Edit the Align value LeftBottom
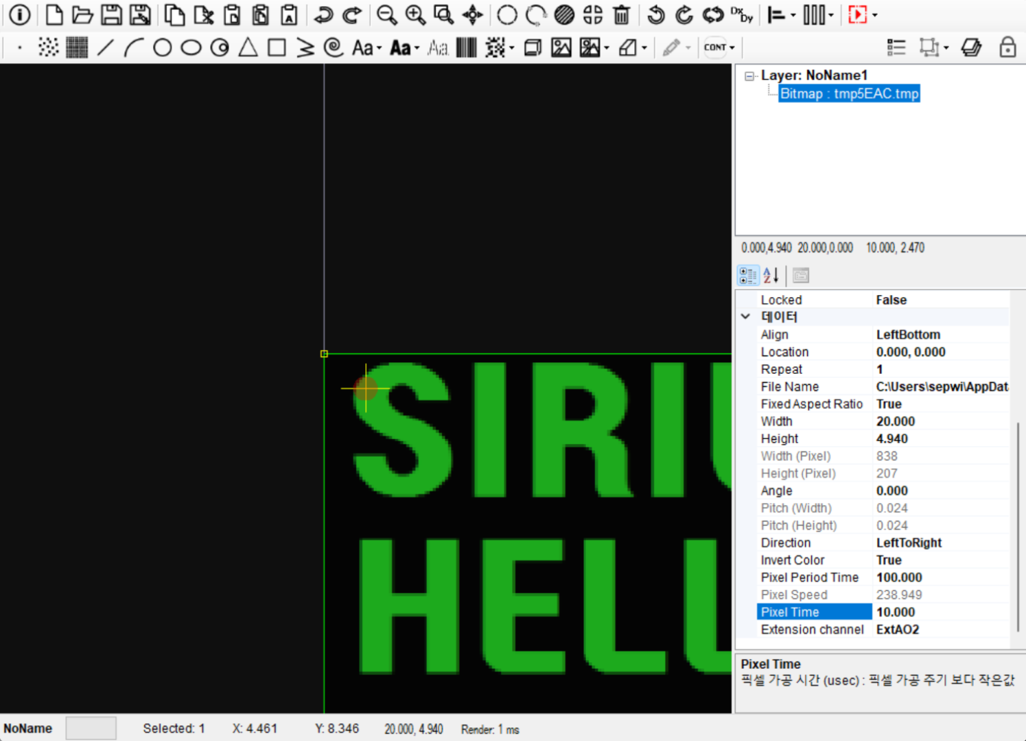1026x741 pixels. click(x=941, y=335)
